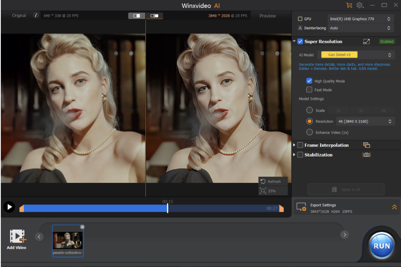Switch to side-by-side compare mode
The image size is (401, 267).
154,16
